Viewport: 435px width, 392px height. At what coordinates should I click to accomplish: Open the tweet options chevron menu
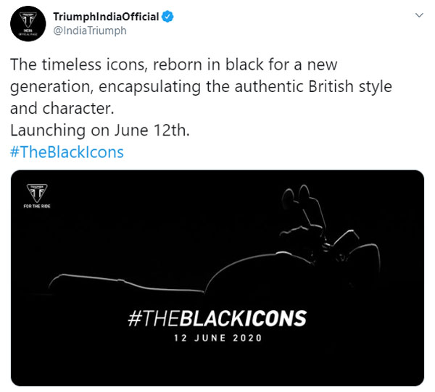tap(418, 14)
